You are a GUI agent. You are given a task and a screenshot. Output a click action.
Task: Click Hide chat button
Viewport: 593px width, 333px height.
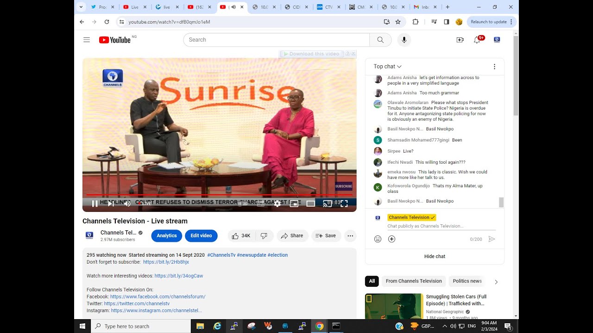(x=435, y=256)
